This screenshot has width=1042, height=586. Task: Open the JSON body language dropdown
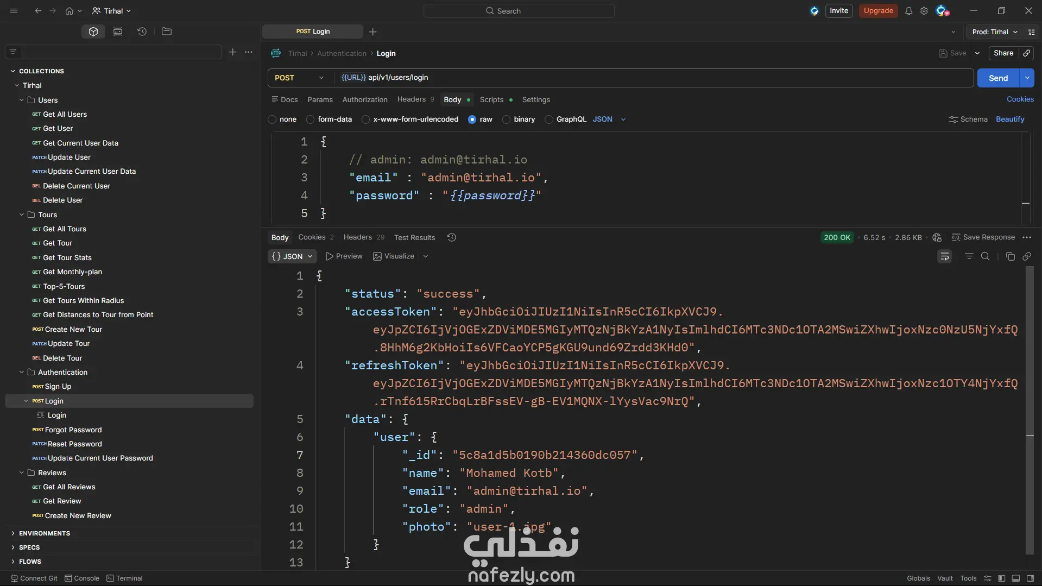pos(609,119)
